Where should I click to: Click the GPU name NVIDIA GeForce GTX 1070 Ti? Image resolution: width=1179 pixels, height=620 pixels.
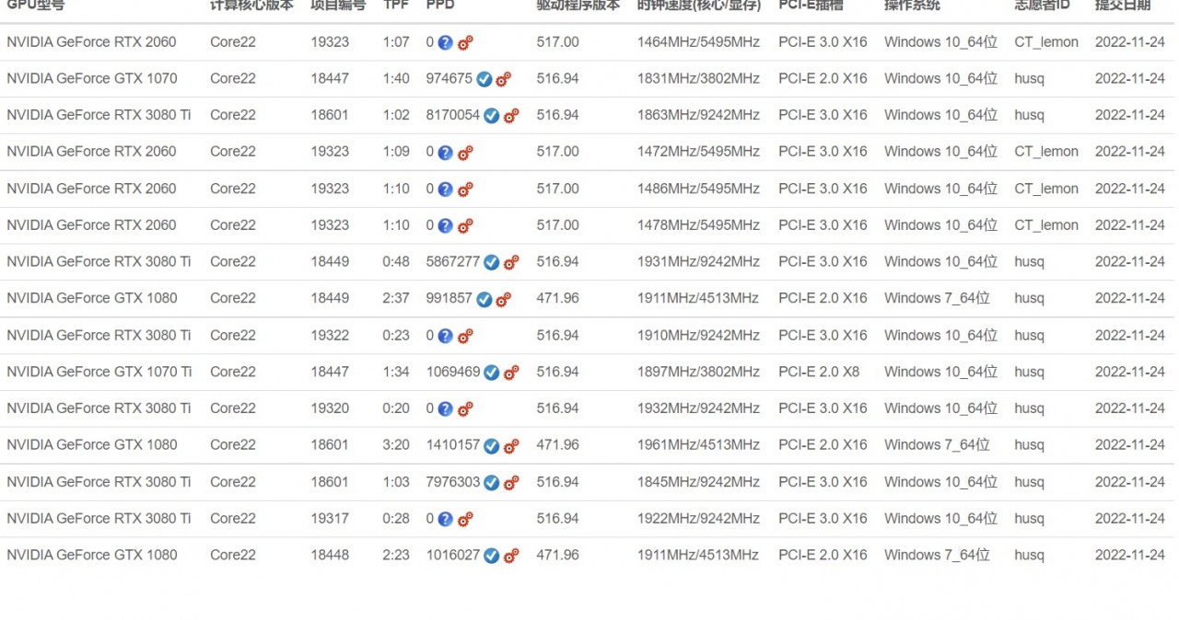pyautogui.click(x=99, y=372)
